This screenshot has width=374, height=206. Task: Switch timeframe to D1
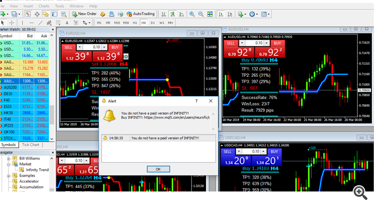click(x=153, y=23)
